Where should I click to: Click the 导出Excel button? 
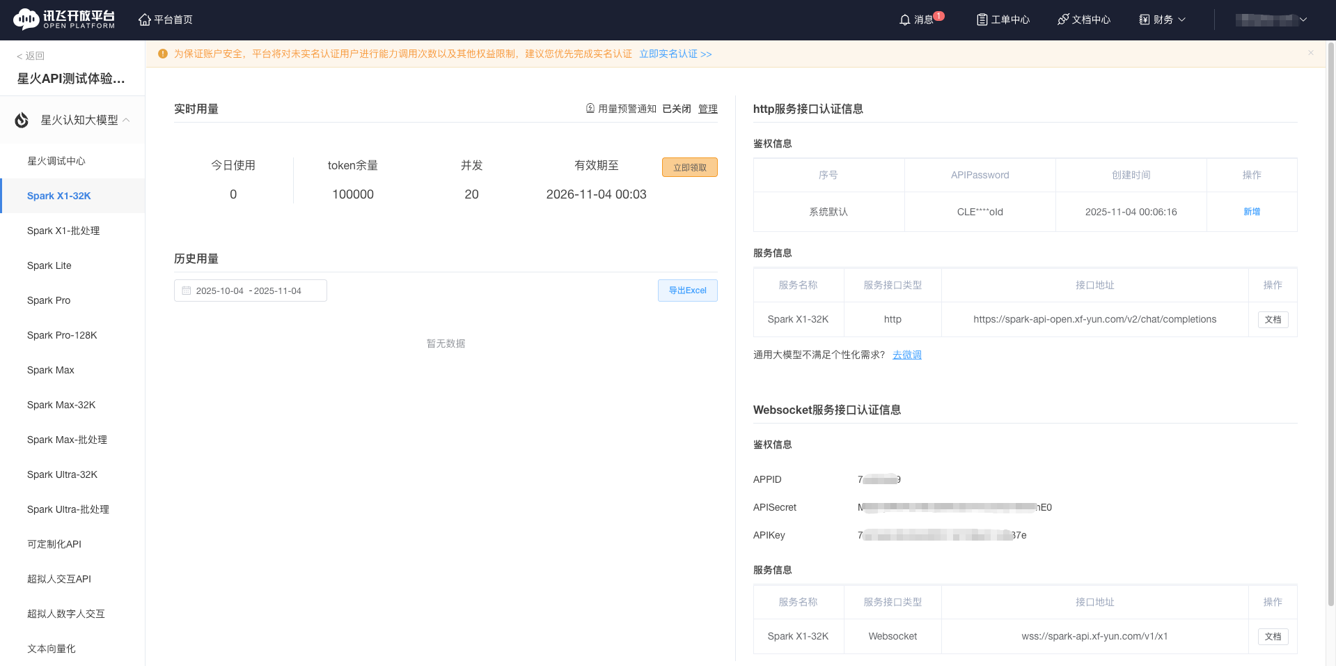(x=687, y=291)
